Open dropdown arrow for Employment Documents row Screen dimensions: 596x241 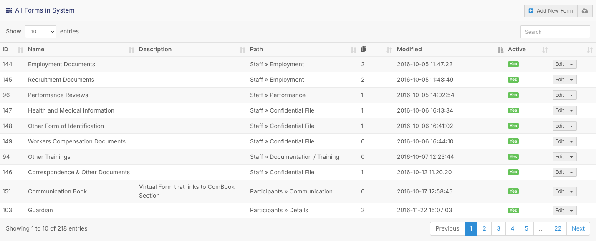click(571, 64)
